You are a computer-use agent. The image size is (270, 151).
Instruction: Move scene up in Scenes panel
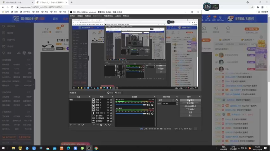[x=79, y=125]
